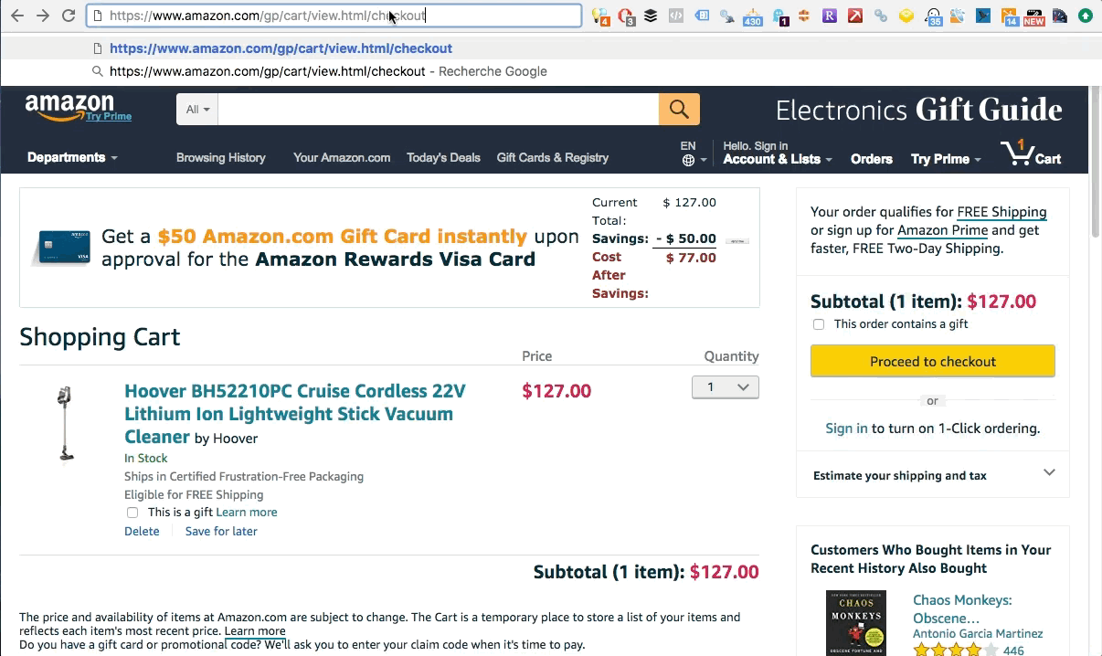Open the lightbulb extension with badge 4
The image size is (1102, 656).
tap(599, 16)
